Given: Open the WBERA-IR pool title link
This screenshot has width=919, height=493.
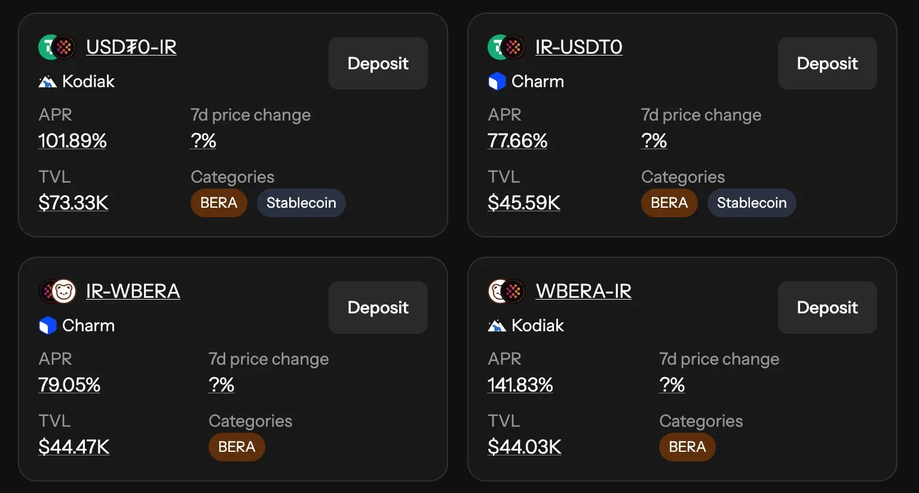Looking at the screenshot, I should [x=583, y=291].
